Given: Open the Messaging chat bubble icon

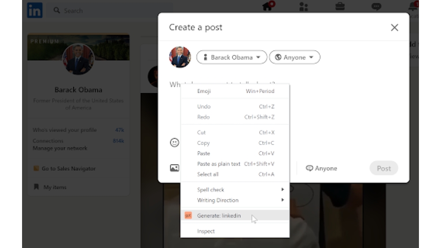Looking at the screenshot, I should 376,6.
